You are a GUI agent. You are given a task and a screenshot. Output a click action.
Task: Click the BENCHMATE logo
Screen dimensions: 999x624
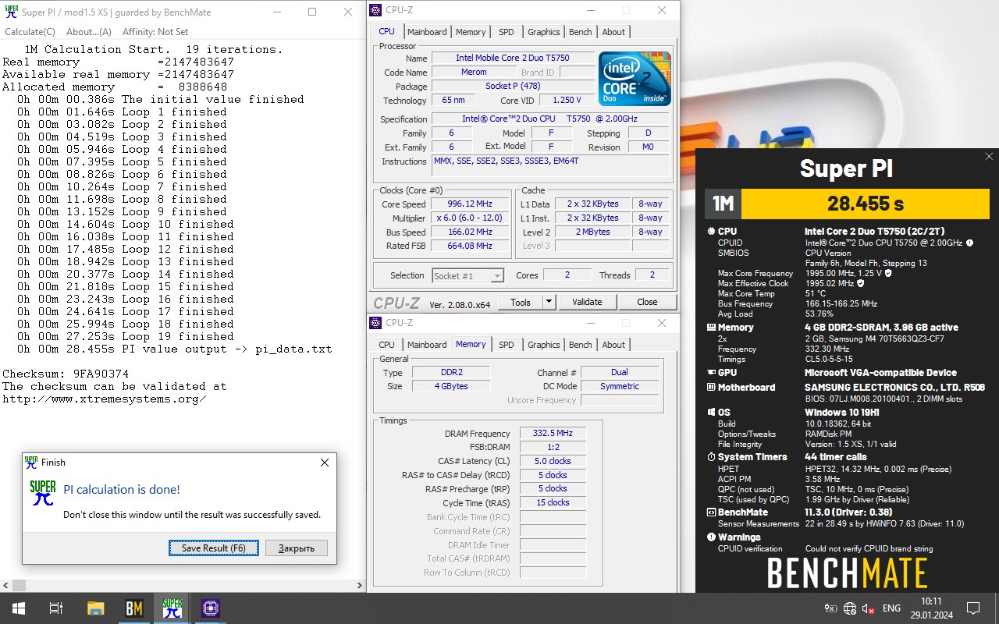click(x=847, y=574)
